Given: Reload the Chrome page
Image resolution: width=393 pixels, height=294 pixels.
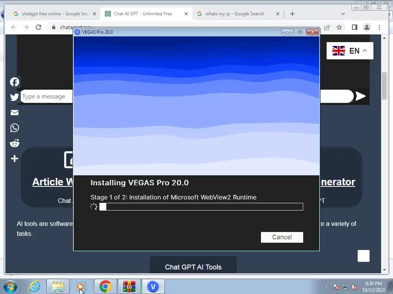Looking at the screenshot, I should [x=38, y=27].
